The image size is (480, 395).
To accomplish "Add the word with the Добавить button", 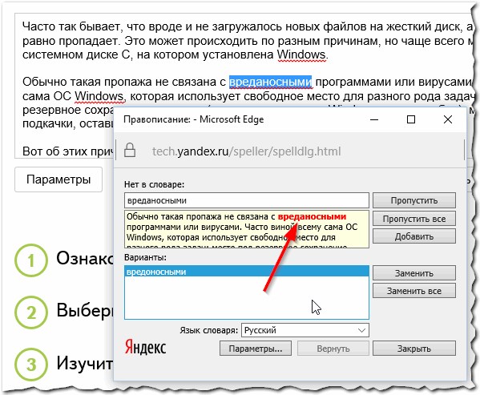I will [x=413, y=236].
